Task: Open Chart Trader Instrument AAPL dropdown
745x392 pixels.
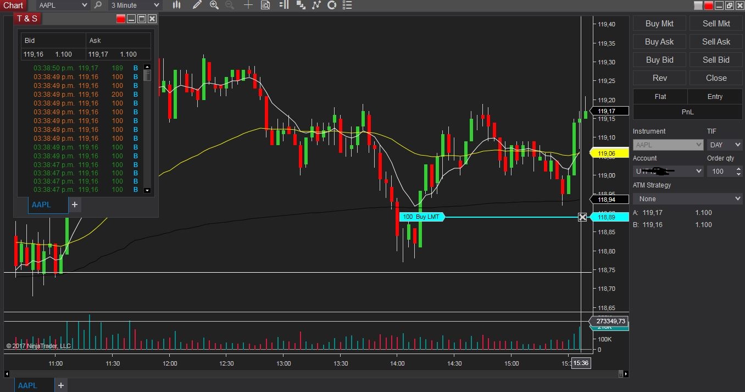Action: click(668, 145)
